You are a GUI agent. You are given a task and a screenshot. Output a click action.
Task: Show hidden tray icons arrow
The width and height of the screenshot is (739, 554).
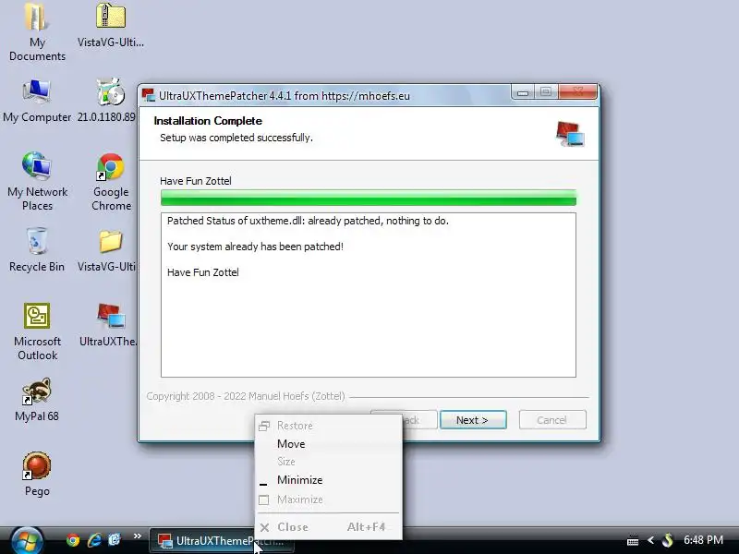[x=650, y=540]
